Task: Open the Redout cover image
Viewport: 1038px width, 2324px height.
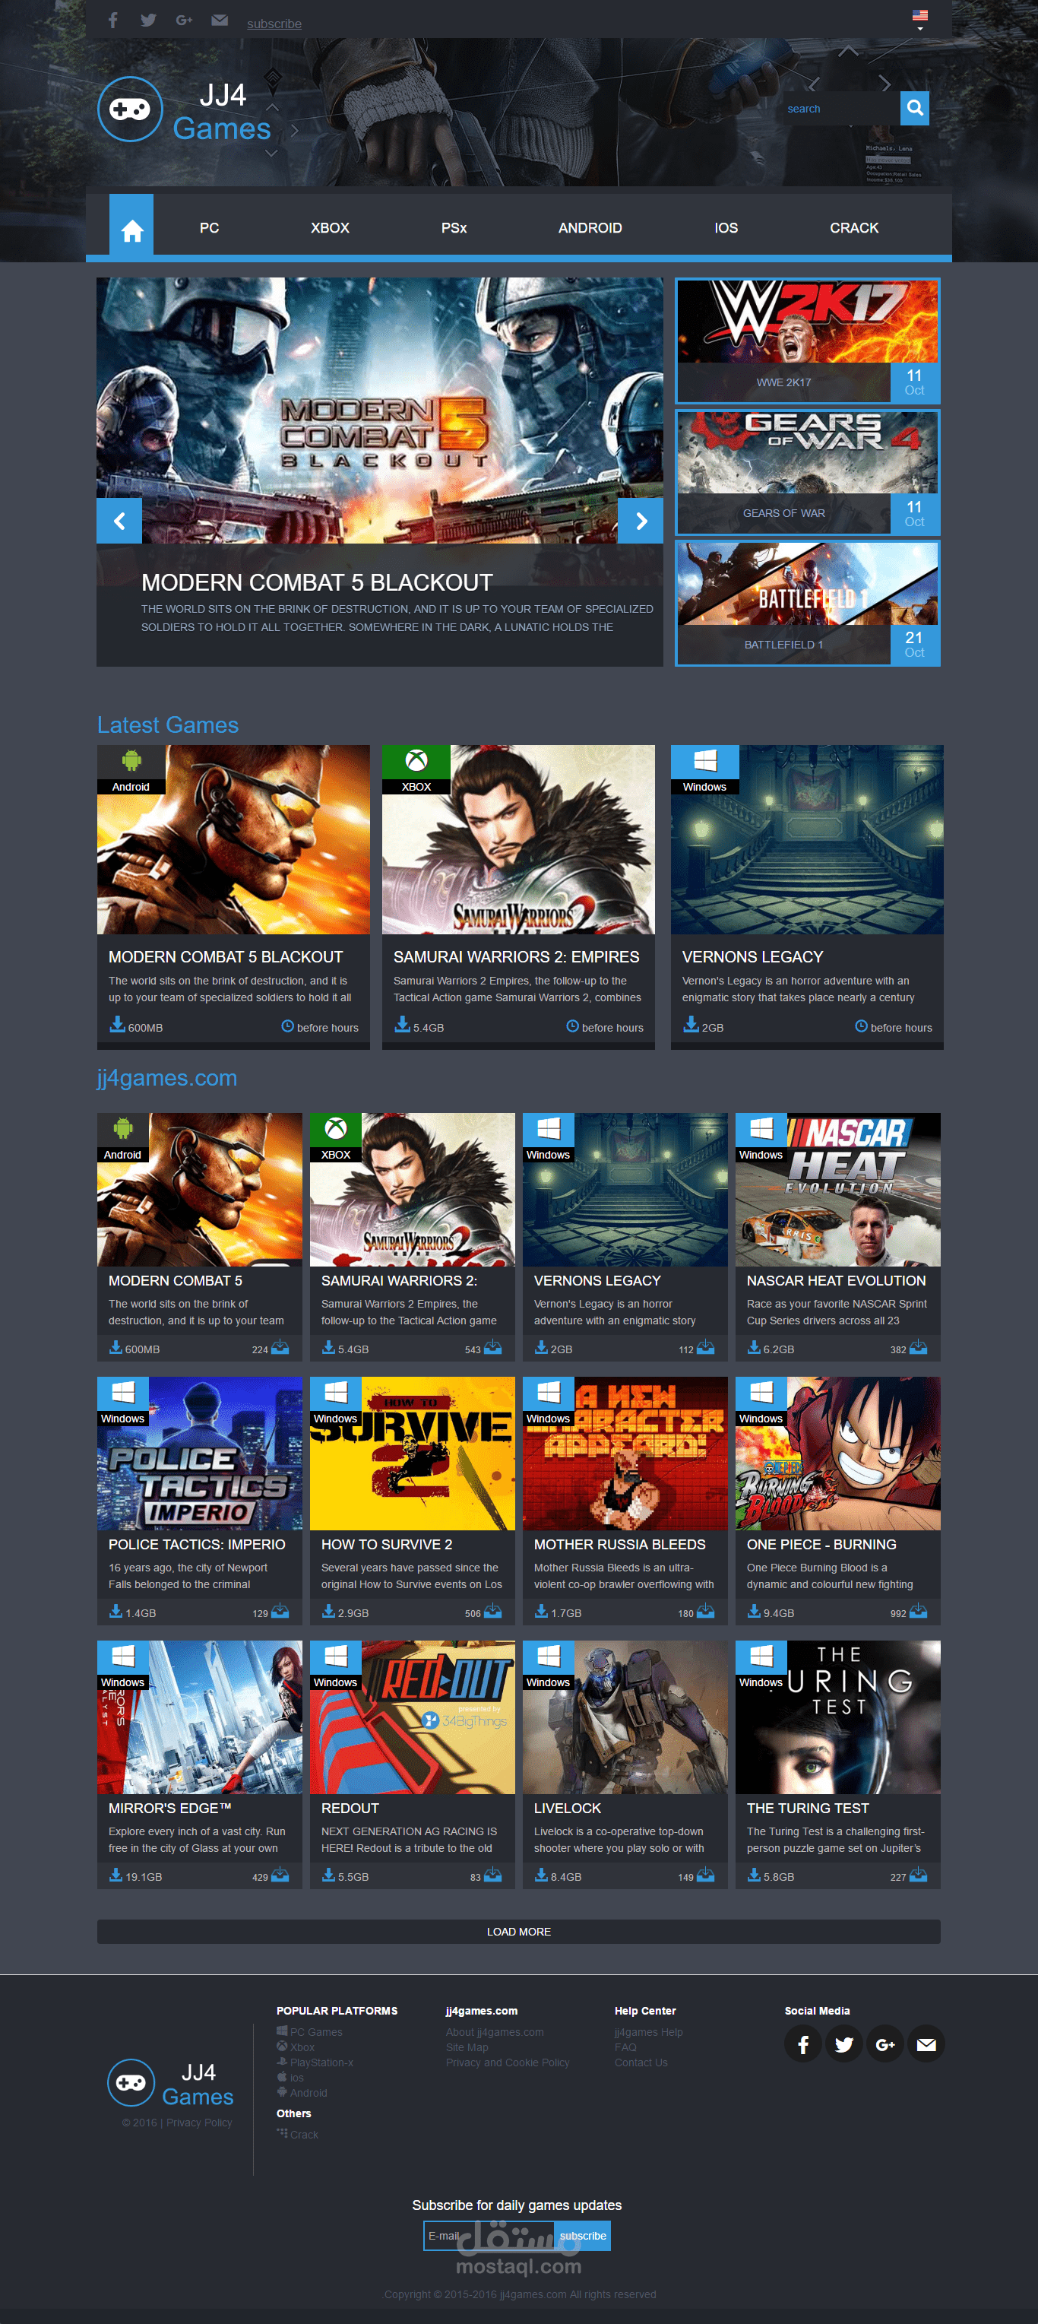Action: pos(412,1717)
